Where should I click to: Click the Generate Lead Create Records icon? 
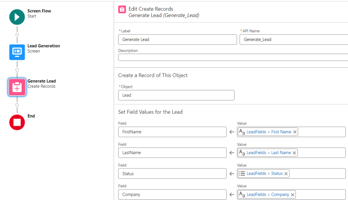16,87
